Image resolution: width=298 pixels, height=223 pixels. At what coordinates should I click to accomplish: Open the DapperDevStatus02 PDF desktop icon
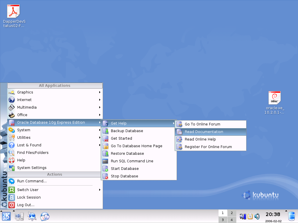pyautogui.click(x=13, y=11)
